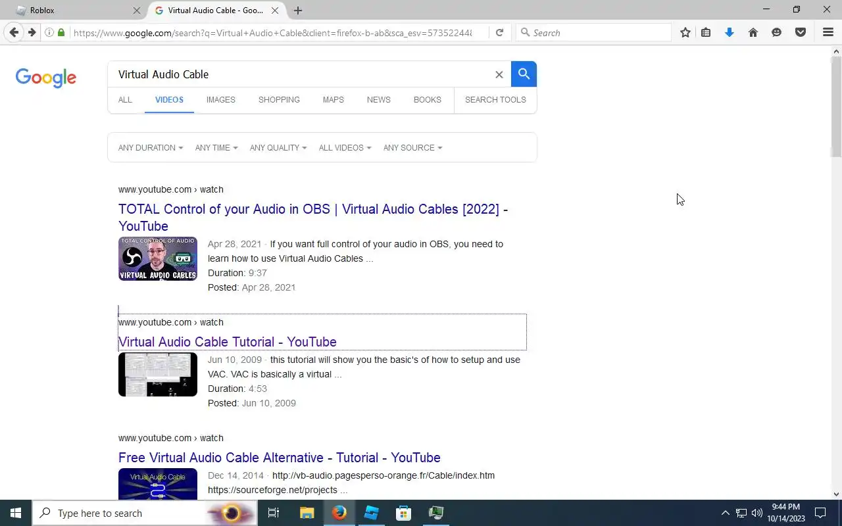
Task: Switch to NEWS search tab
Action: [x=378, y=100]
